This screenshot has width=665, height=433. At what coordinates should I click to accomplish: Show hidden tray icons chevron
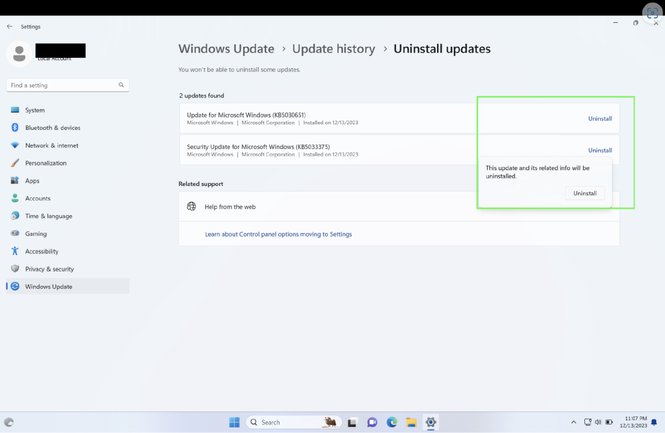pyautogui.click(x=573, y=422)
